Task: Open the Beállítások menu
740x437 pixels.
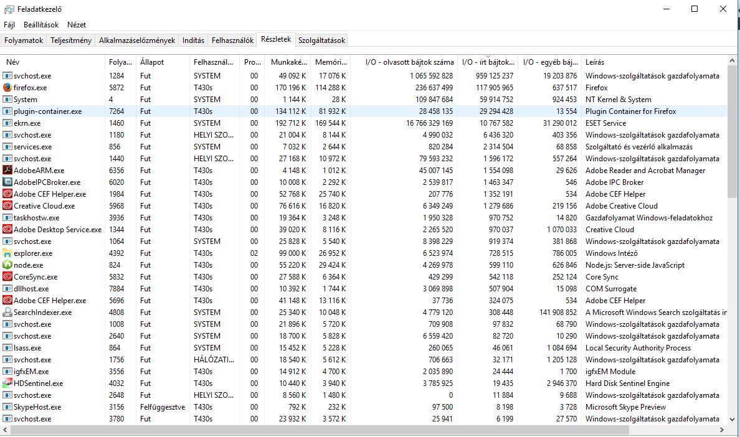Action: pyautogui.click(x=41, y=24)
